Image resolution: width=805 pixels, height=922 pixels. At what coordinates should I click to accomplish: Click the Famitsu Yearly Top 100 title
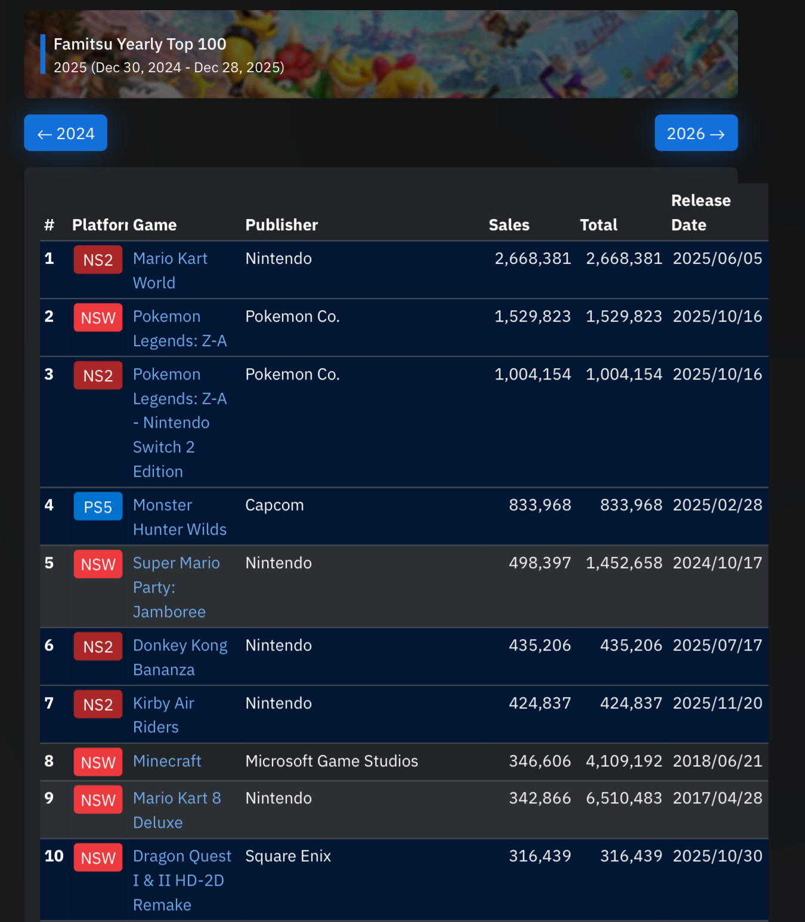click(x=140, y=44)
